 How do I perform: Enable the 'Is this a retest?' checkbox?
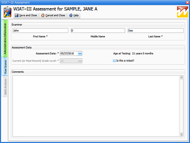pos(114,61)
